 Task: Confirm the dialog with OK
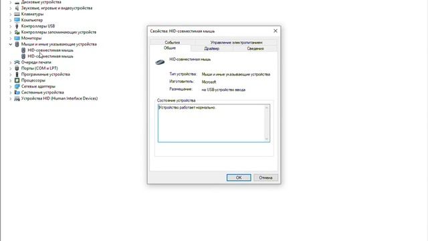coord(239,177)
